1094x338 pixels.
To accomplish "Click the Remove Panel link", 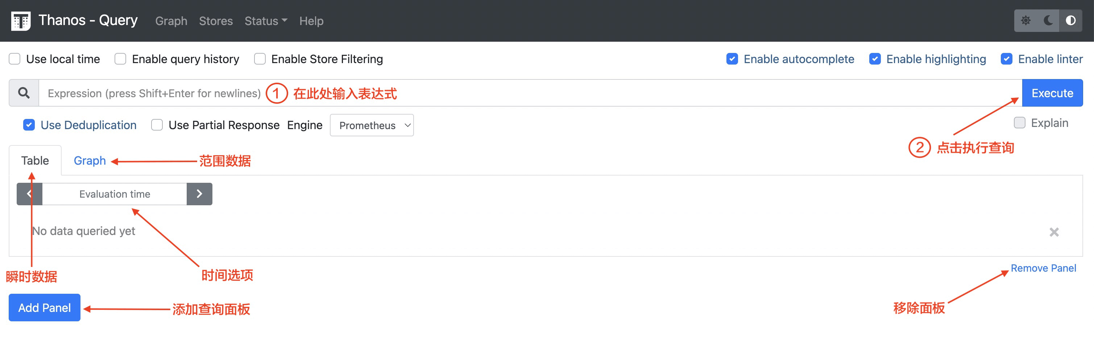I will [x=1043, y=268].
